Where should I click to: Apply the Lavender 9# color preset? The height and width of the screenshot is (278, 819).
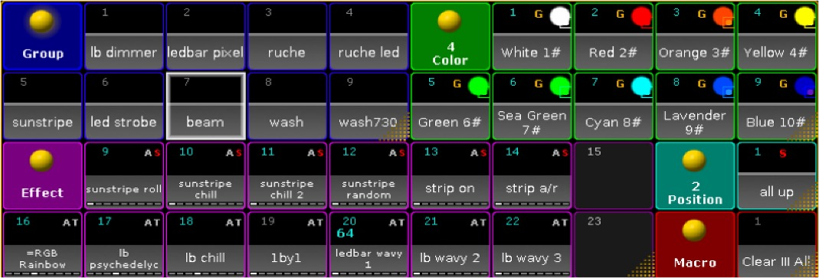695,106
